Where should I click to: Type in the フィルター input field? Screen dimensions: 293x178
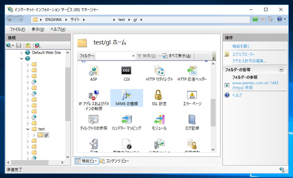click(x=114, y=56)
